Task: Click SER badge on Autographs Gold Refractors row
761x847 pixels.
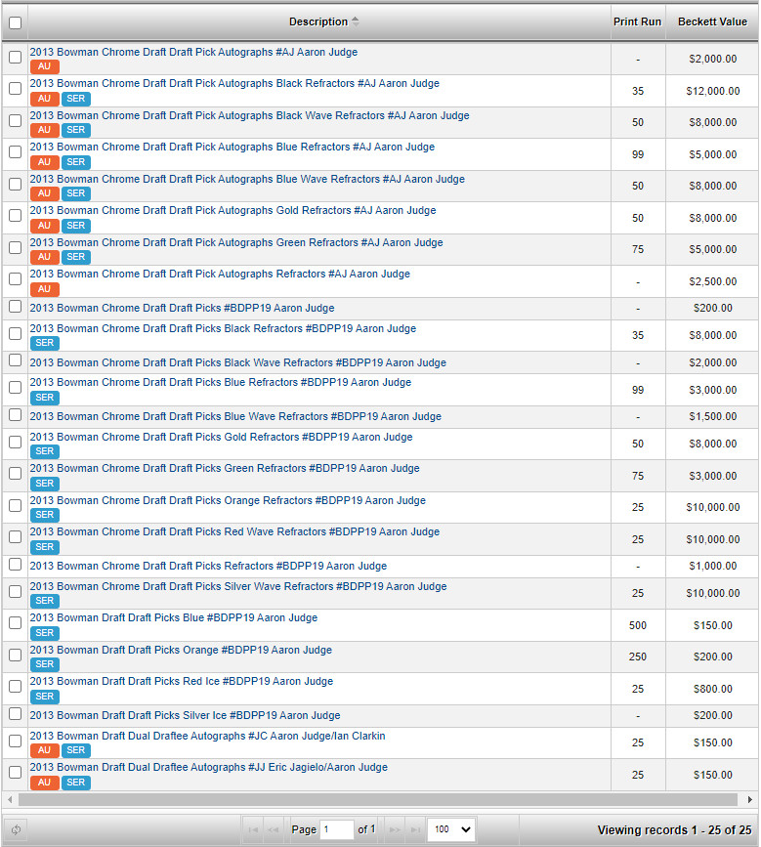Action: 75,226
